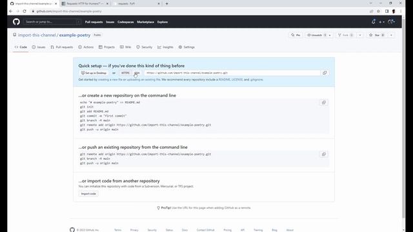
Task: Open the .gitignore recommendation link
Action: tap(257, 79)
